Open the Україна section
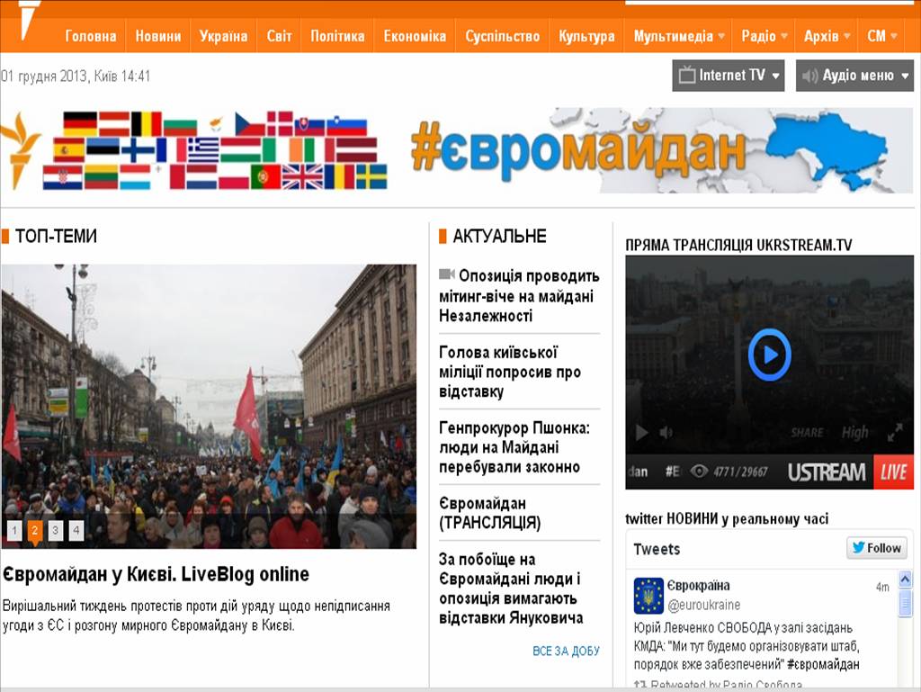 223,36
